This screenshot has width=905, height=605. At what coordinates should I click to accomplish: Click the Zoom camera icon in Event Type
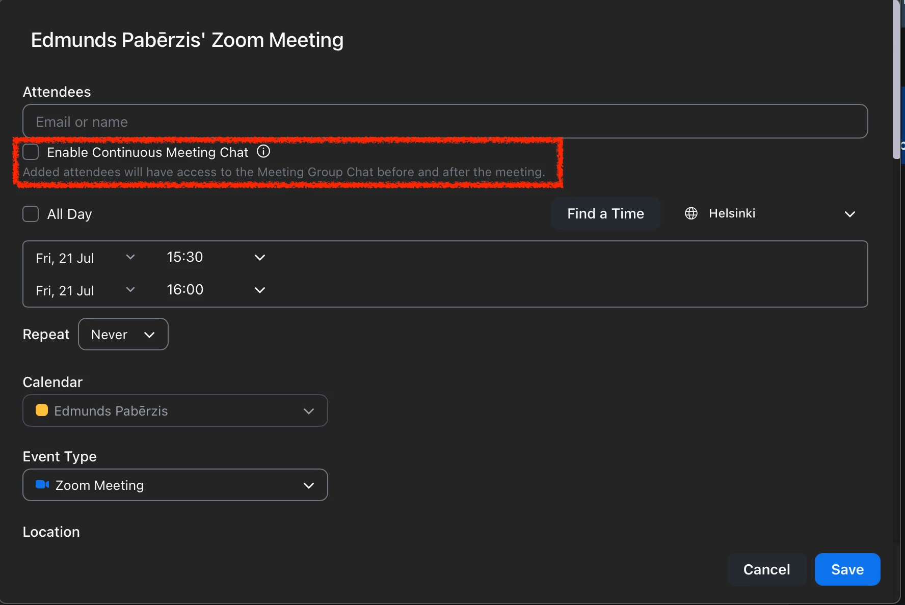pyautogui.click(x=42, y=484)
